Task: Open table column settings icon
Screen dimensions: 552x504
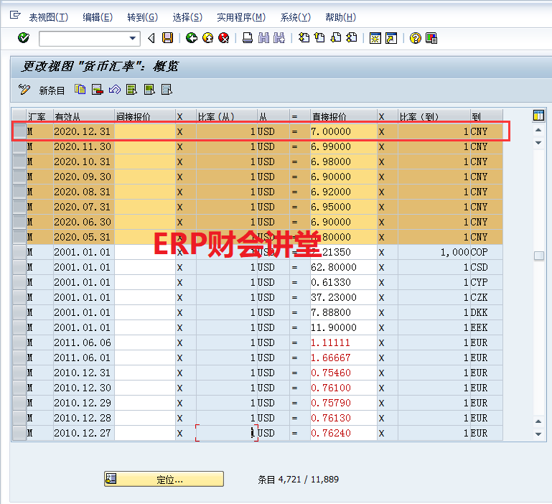Action: tap(538, 116)
